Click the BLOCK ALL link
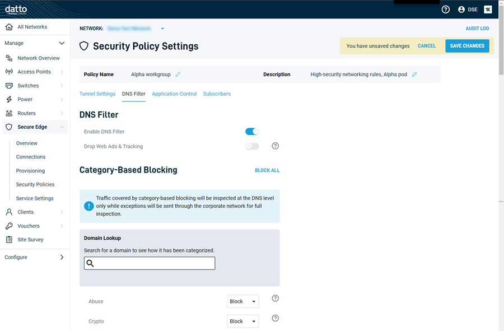The height and width of the screenshot is (331, 504). click(267, 170)
